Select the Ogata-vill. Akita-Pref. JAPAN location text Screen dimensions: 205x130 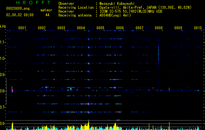pyautogui.click(x=145, y=7)
